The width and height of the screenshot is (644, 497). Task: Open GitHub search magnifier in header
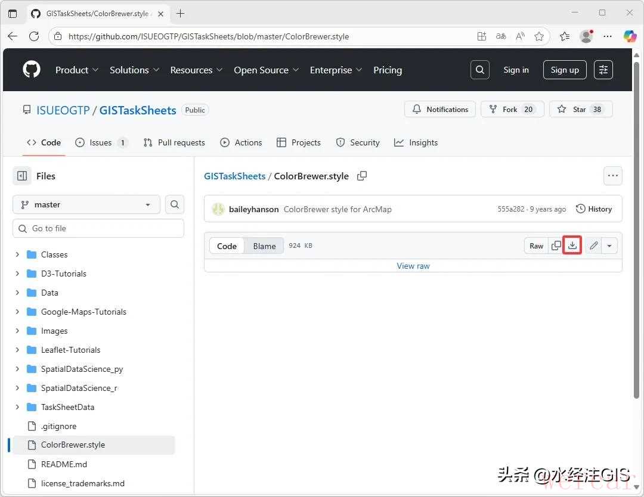(x=479, y=70)
